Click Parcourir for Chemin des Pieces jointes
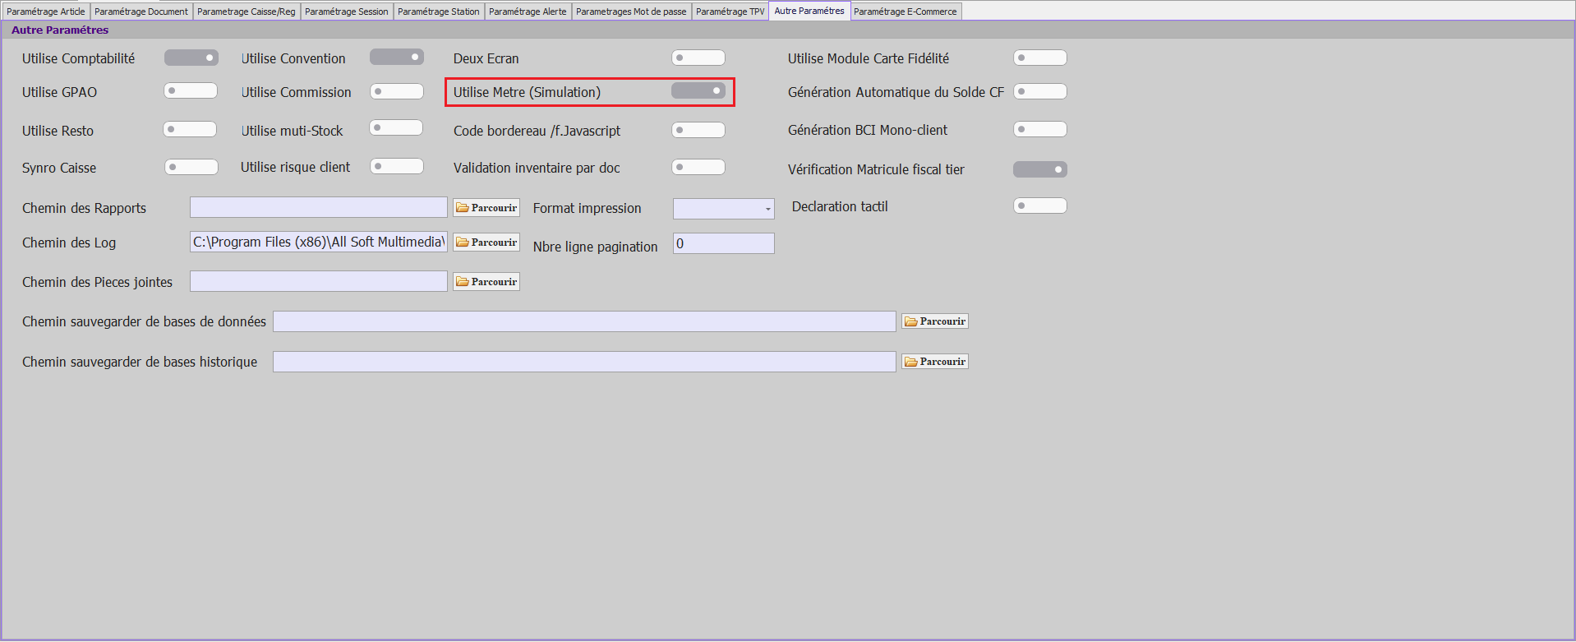Image resolution: width=1576 pixels, height=642 pixels. point(486,282)
